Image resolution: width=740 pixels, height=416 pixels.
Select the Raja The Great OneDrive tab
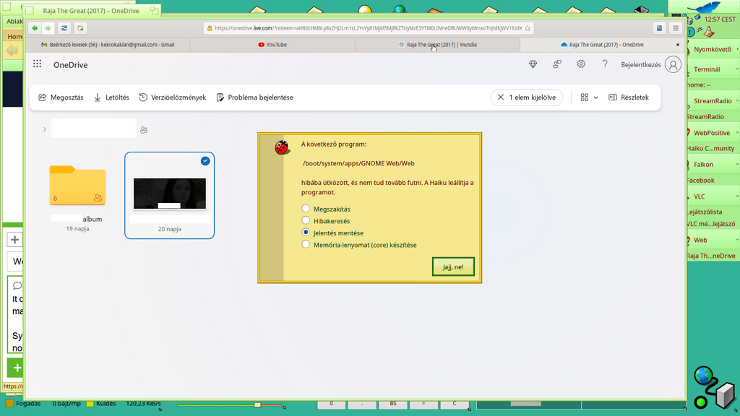tap(602, 45)
